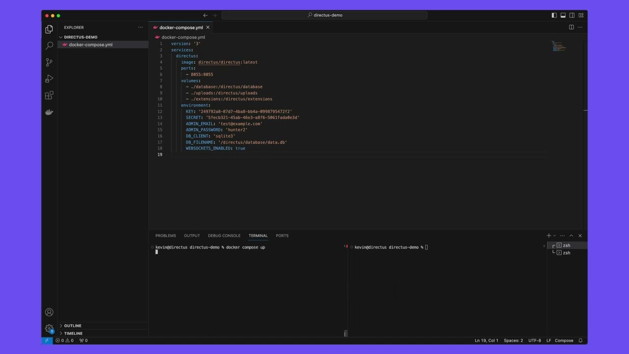
Task: Click the DB_CLIENT 'sqlite3' line
Action: pos(210,136)
